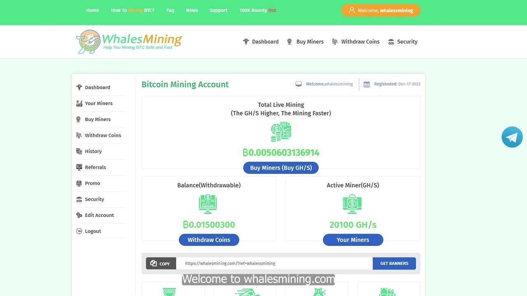This screenshot has width=527, height=296.
Task: Click the blue Withdraw Coins button
Action: pos(209,240)
